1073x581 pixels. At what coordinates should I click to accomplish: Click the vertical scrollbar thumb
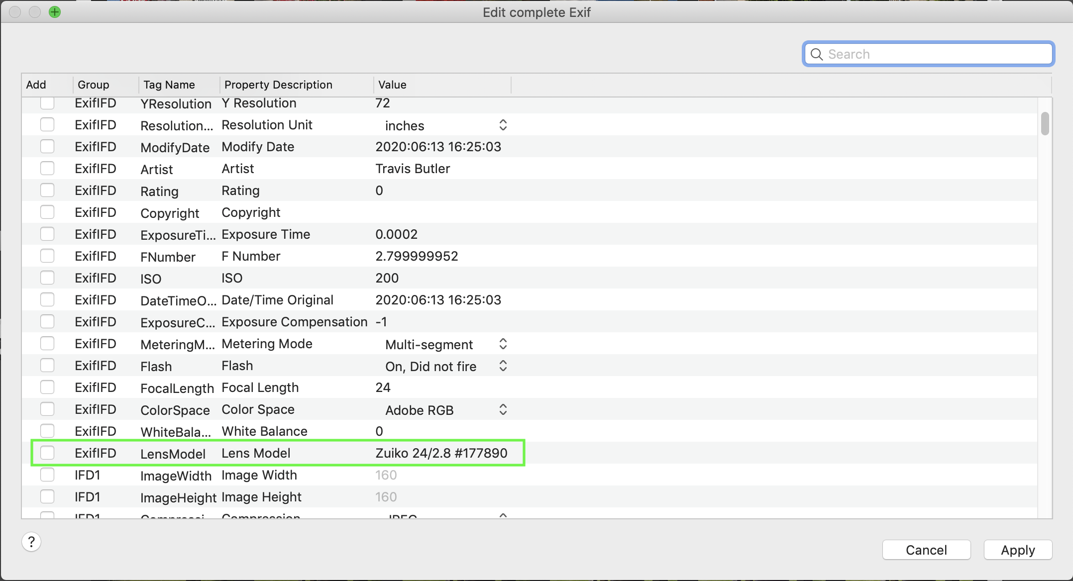coord(1045,123)
